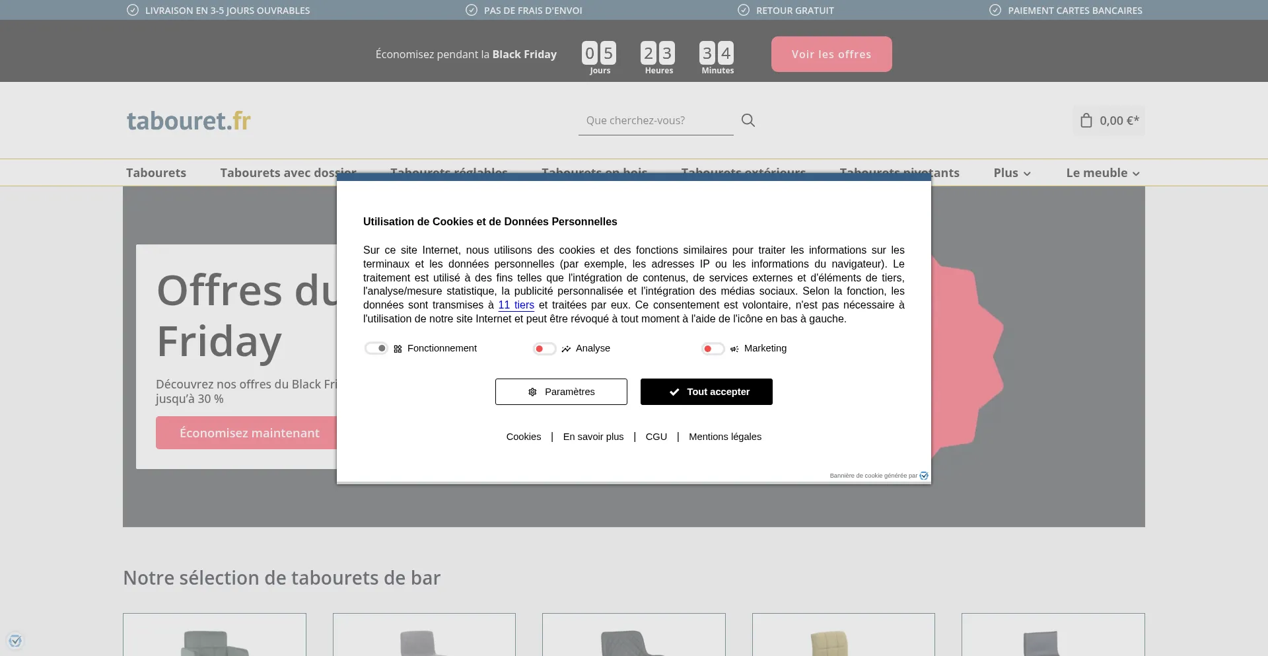Focus the Que cherchez-vous search field
1268x656 pixels.
655,120
